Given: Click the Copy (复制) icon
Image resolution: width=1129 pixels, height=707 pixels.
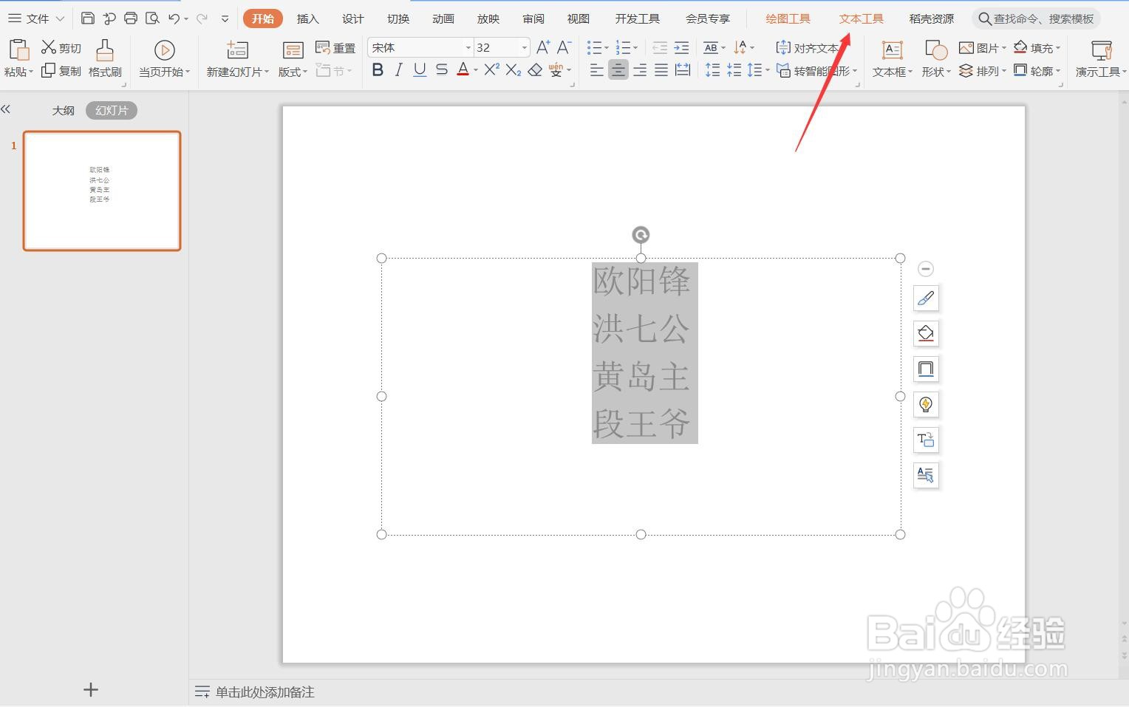Looking at the screenshot, I should coord(49,71).
